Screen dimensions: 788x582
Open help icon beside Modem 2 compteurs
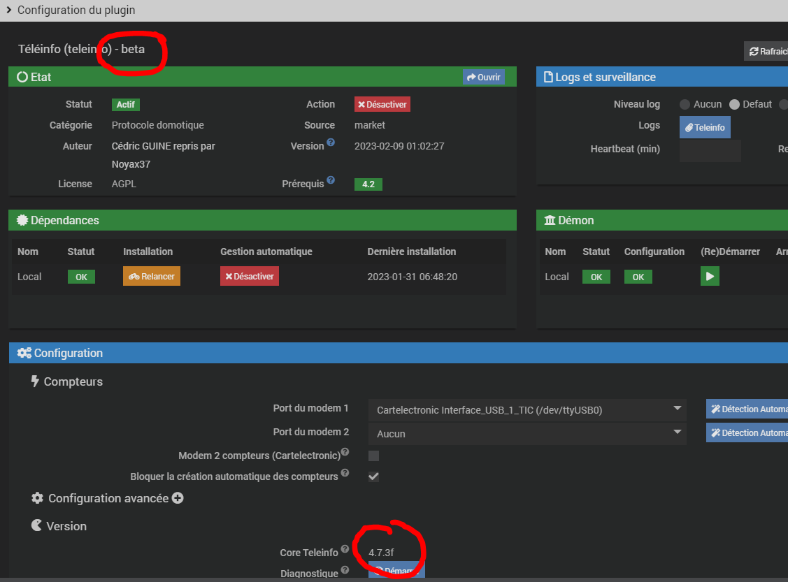click(x=345, y=452)
